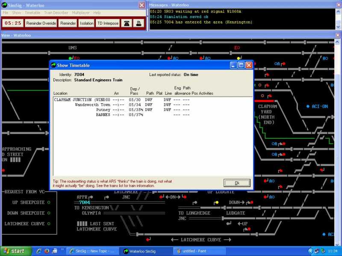
Task: Click the red signal left of DN arrows
Action: pos(161,197)
